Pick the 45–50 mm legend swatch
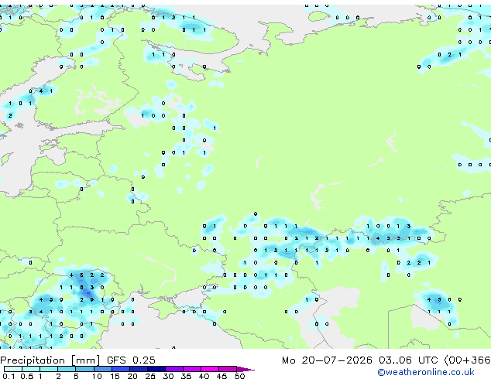Viewport: 491px width, 379px height. (228, 369)
